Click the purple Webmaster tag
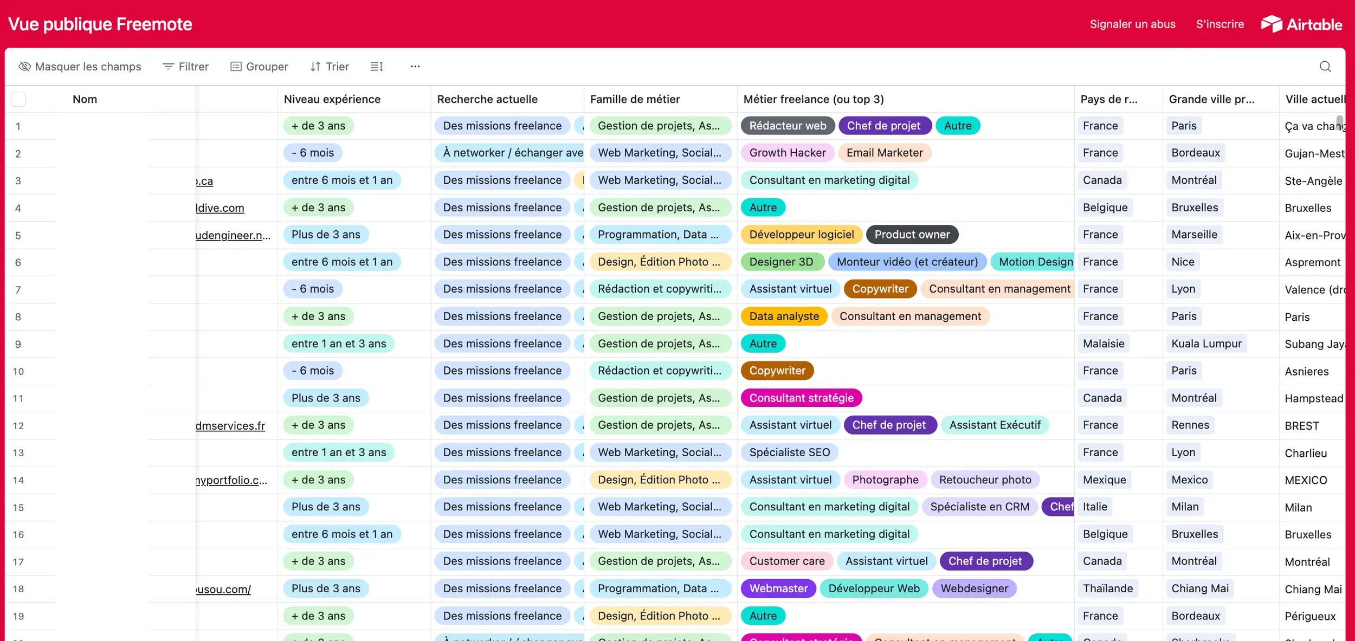Screen dimensions: 1355x641 (x=778, y=588)
